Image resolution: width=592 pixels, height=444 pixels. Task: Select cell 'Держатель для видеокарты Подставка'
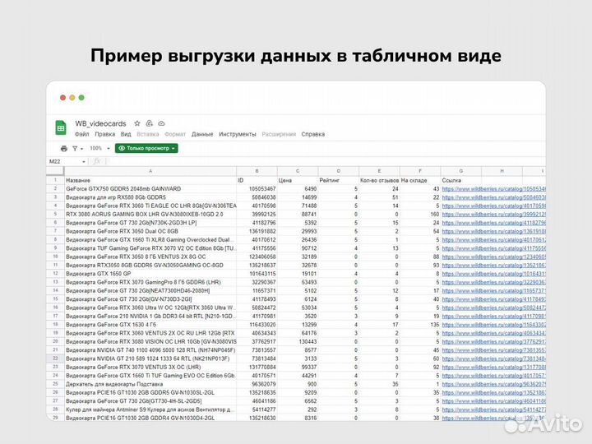[150, 384]
